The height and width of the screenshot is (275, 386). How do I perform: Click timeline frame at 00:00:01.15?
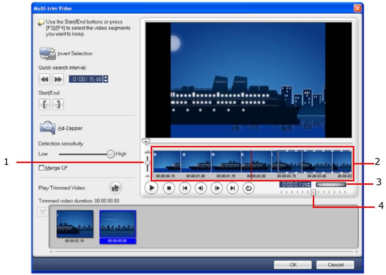point(226,162)
